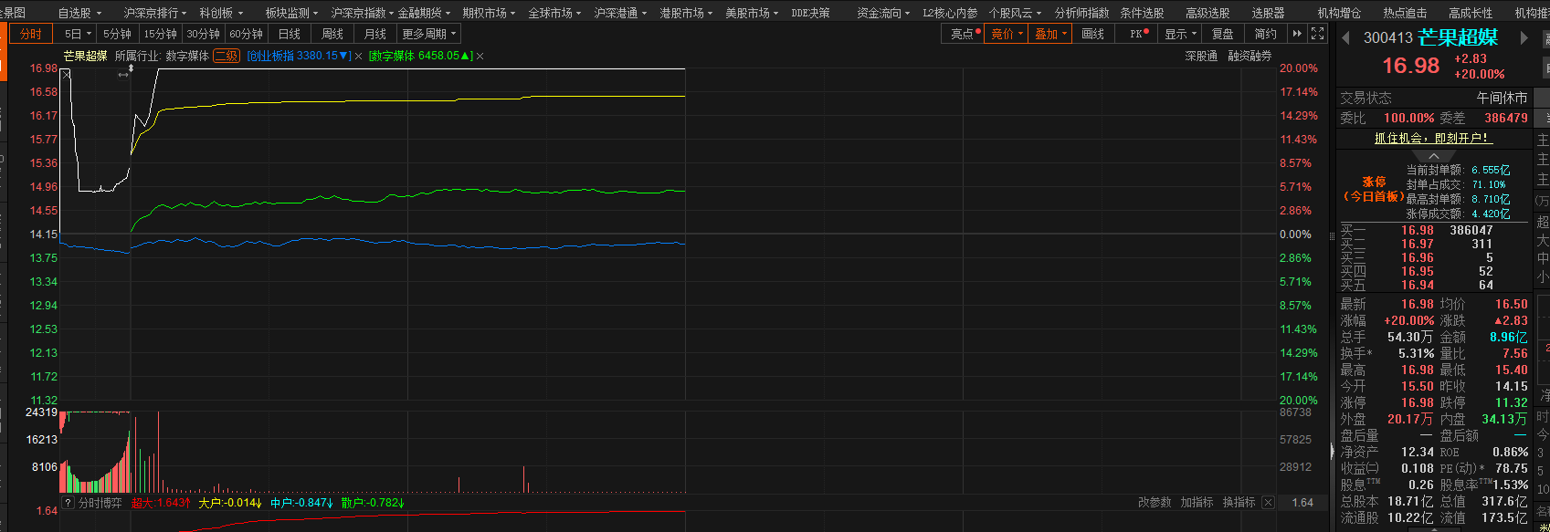Click the resize handle near auction divider
This screenshot has width=1550, height=532.
pos(124,75)
